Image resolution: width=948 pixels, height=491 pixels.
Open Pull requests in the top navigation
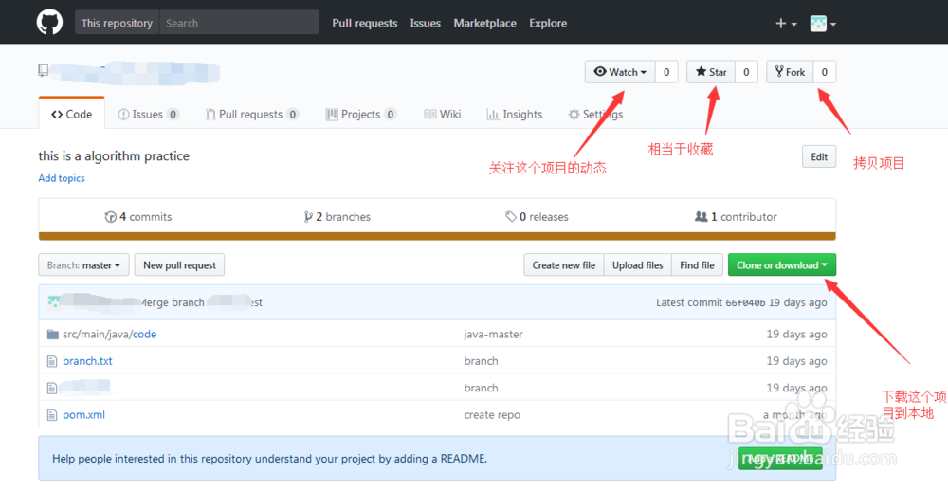point(365,23)
